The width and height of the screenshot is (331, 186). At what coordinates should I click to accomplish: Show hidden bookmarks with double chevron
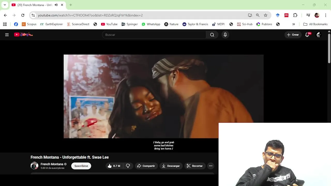point(294,24)
